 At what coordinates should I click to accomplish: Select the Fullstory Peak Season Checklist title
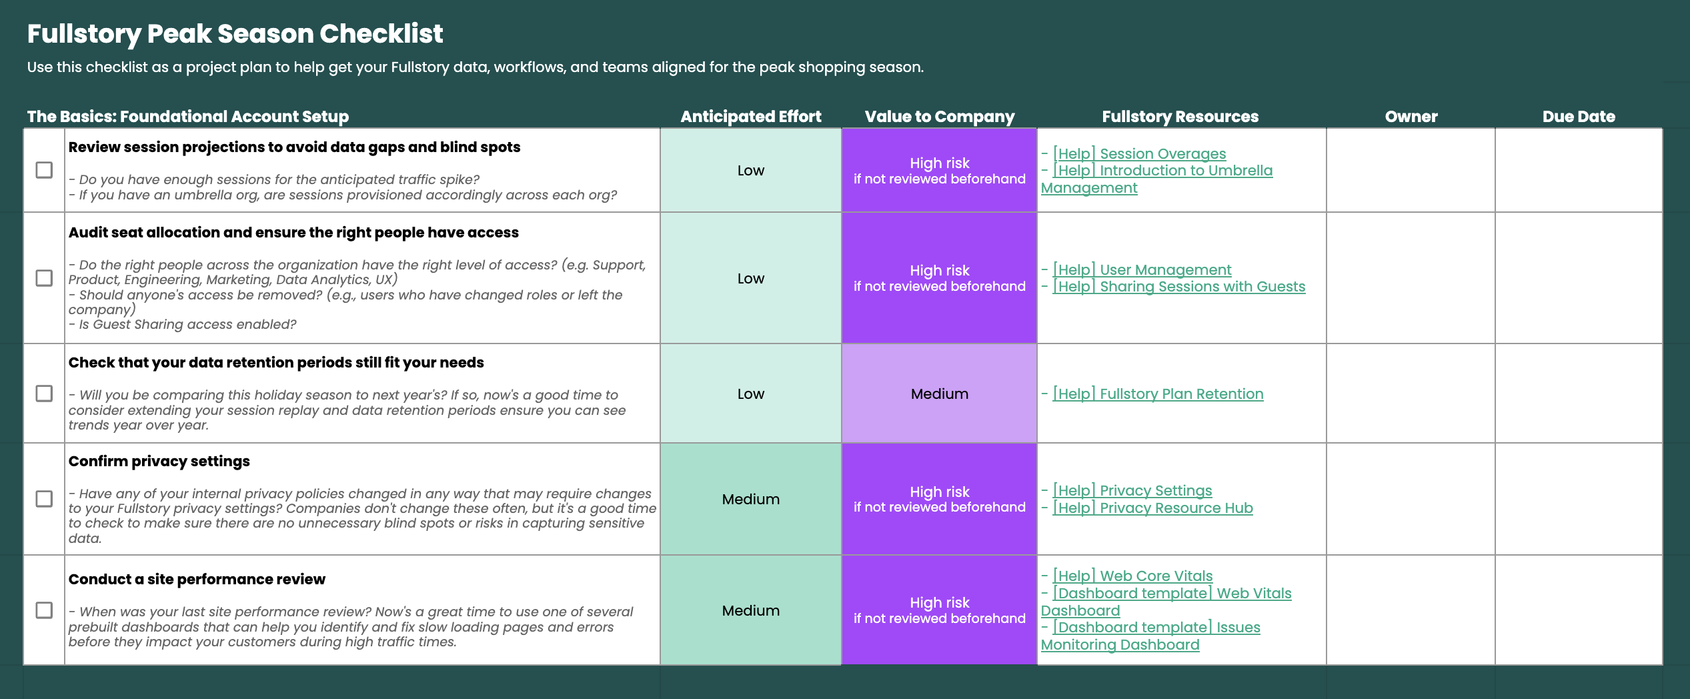coord(235,34)
